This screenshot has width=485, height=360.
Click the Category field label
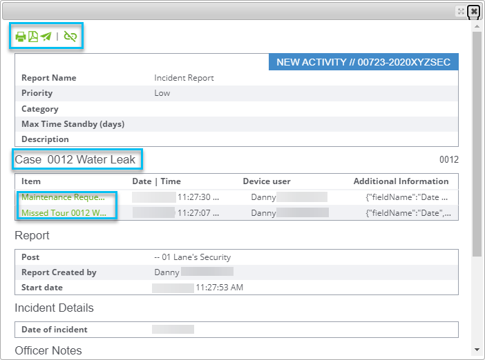(x=40, y=109)
